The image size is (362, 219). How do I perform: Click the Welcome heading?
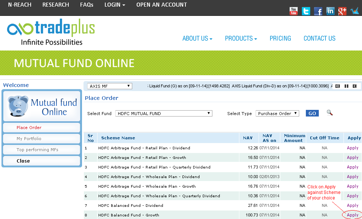[16, 85]
